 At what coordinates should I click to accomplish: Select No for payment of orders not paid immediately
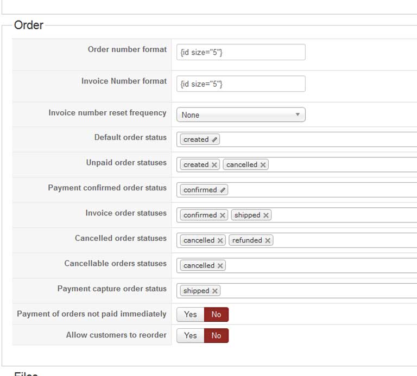(216, 315)
